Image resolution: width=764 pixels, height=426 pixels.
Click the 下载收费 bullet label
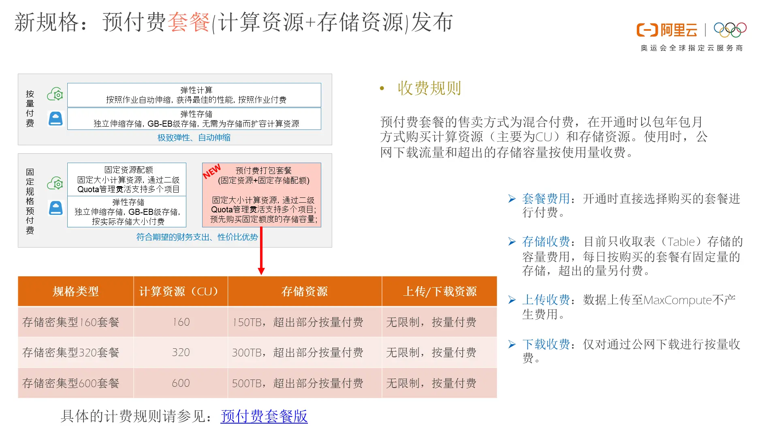(546, 344)
